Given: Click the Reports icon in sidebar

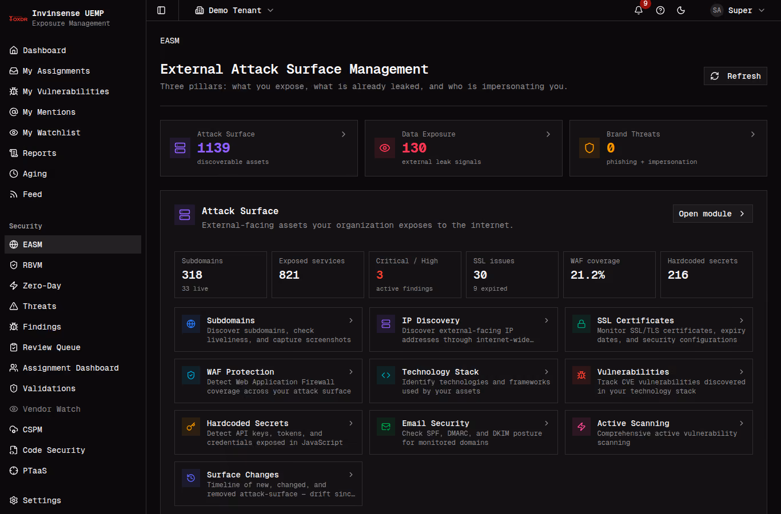Looking at the screenshot, I should pos(14,153).
